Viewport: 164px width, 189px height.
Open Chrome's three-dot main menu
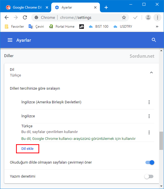click(157, 17)
